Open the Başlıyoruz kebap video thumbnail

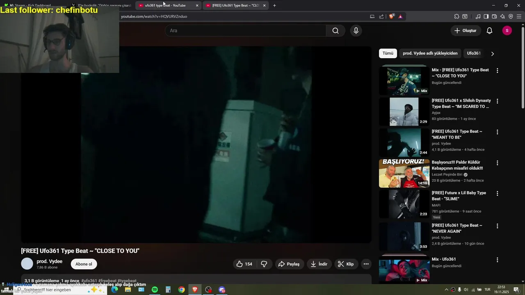404,173
